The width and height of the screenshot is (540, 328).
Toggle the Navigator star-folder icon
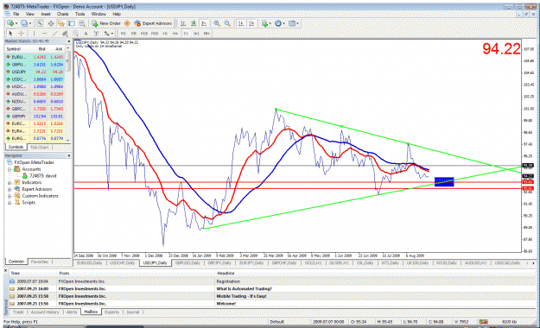point(61,23)
